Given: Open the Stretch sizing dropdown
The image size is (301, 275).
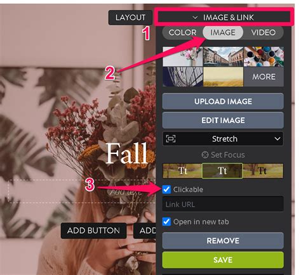Looking at the screenshot, I should pos(223,139).
